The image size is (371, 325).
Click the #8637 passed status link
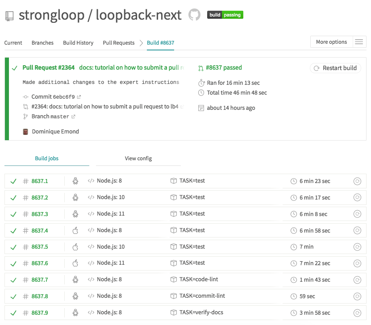(224, 68)
